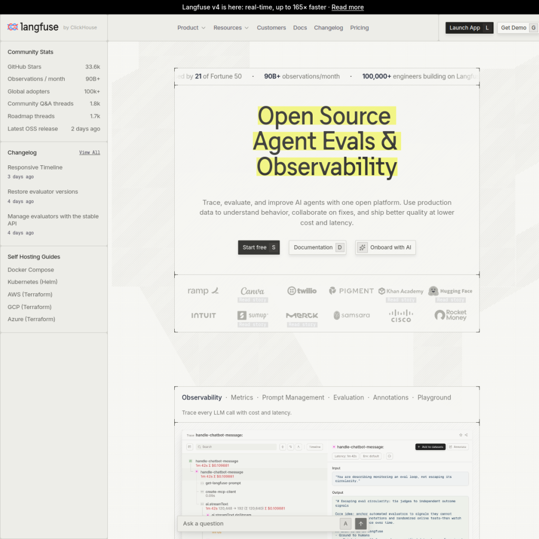
Task: Click the Start free button
Action: [x=259, y=247]
